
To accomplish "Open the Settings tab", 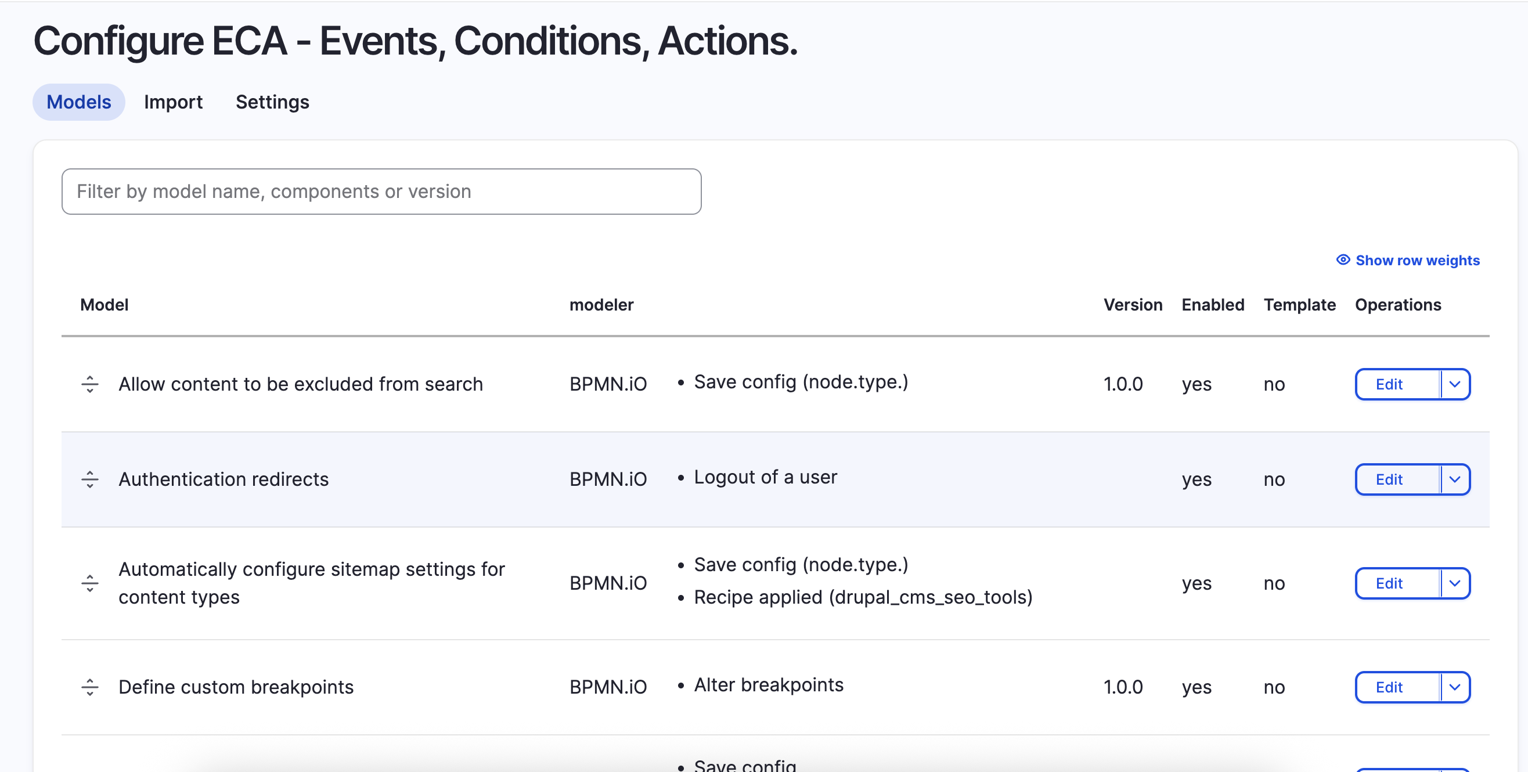I will pyautogui.click(x=272, y=102).
